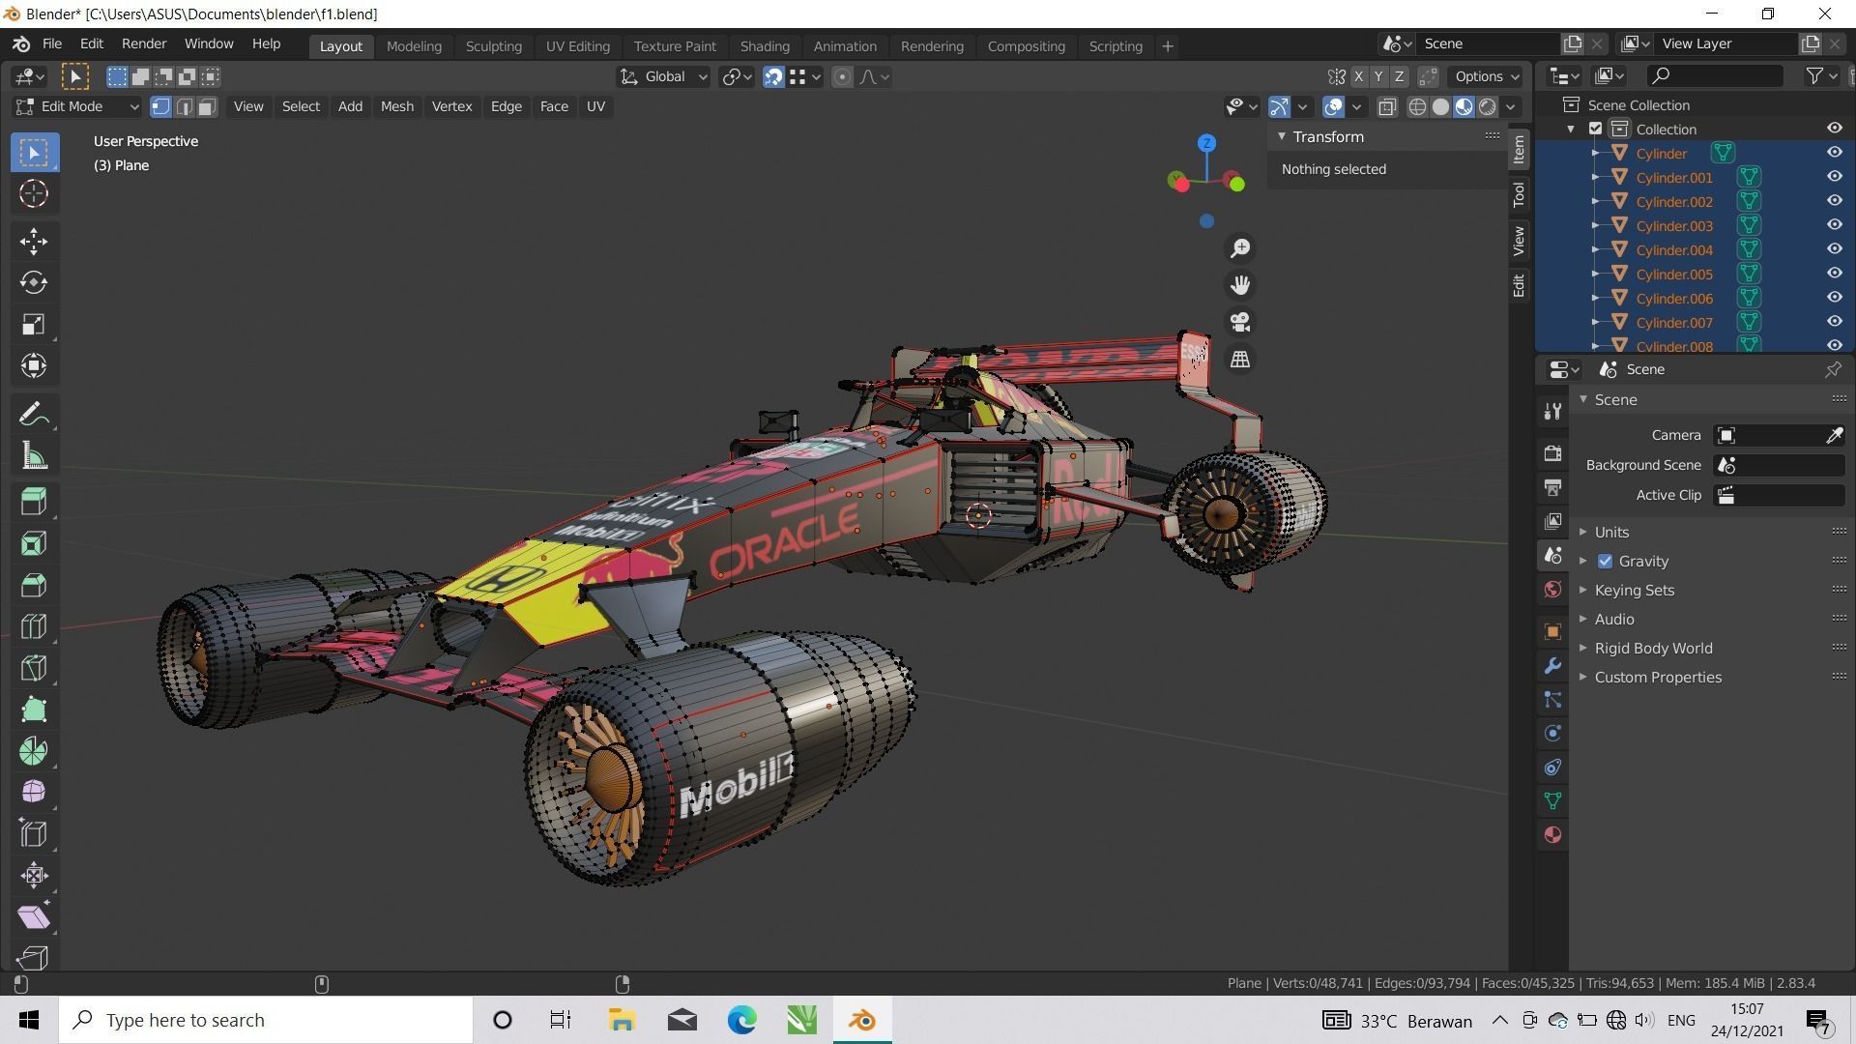
Task: Activate the Transform tool
Action: [x=34, y=365]
